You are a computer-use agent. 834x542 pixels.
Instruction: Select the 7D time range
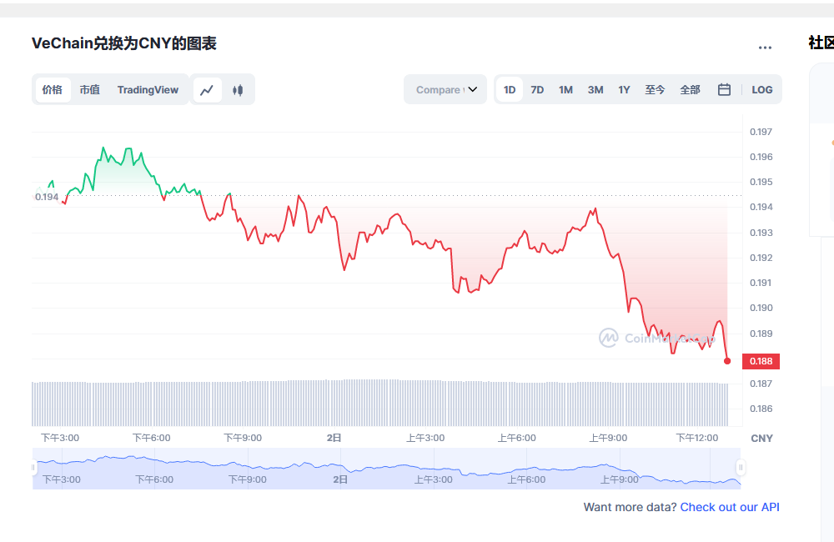pos(537,90)
